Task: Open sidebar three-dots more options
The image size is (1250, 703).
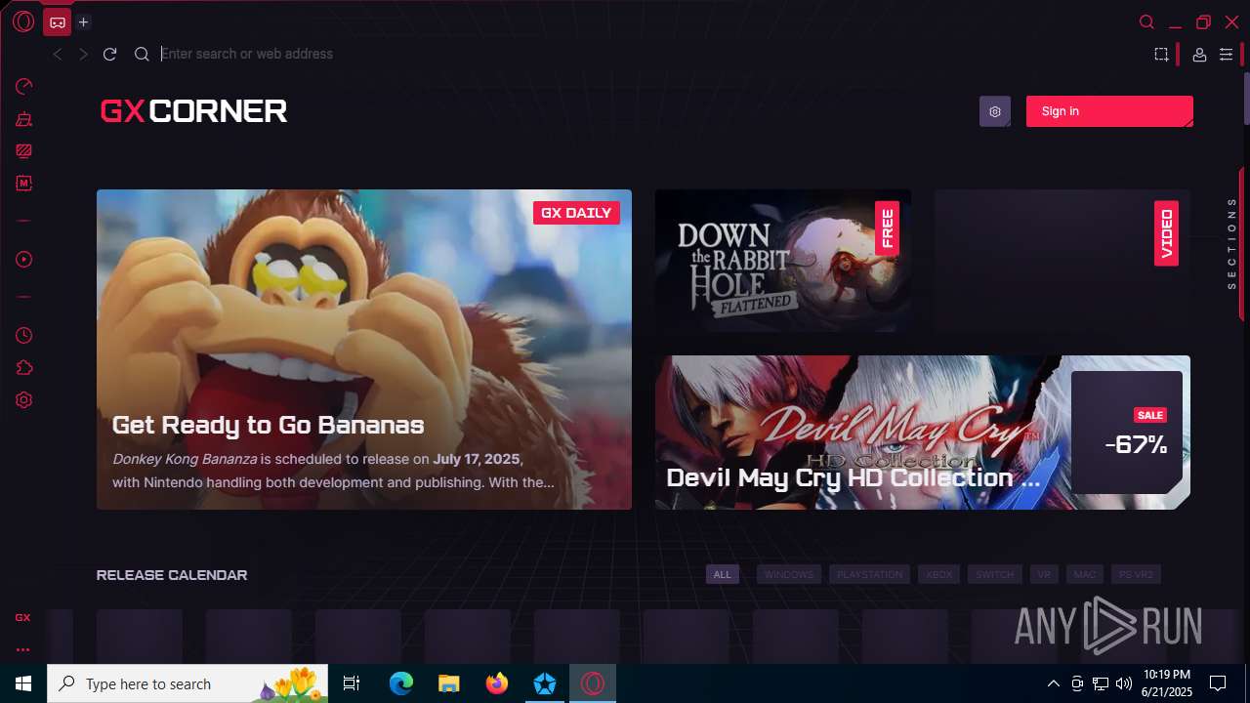Action: click(22, 649)
